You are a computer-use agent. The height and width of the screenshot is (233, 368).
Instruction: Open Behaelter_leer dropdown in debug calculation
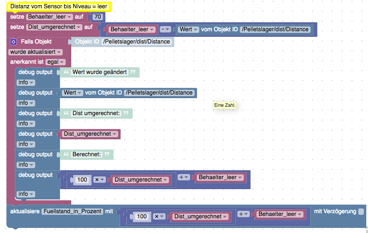point(220,177)
